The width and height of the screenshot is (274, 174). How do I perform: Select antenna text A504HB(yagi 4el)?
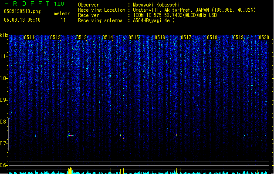coord(154,20)
